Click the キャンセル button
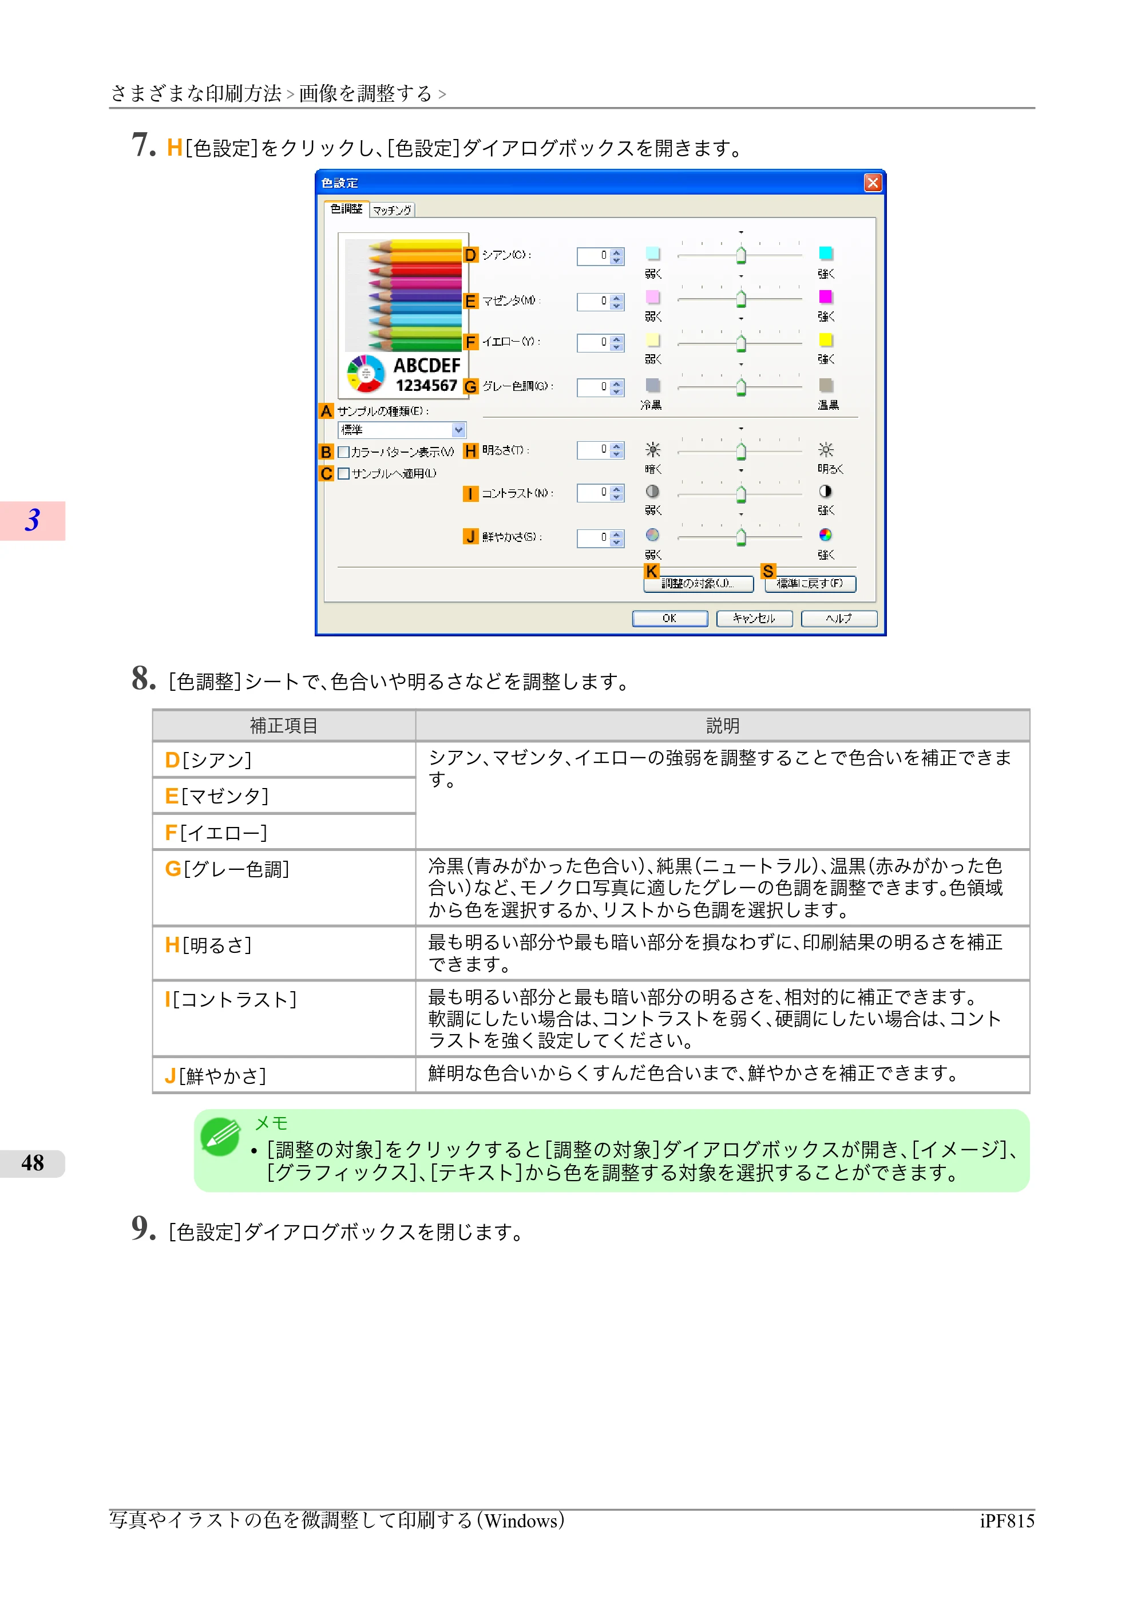 coord(754,619)
